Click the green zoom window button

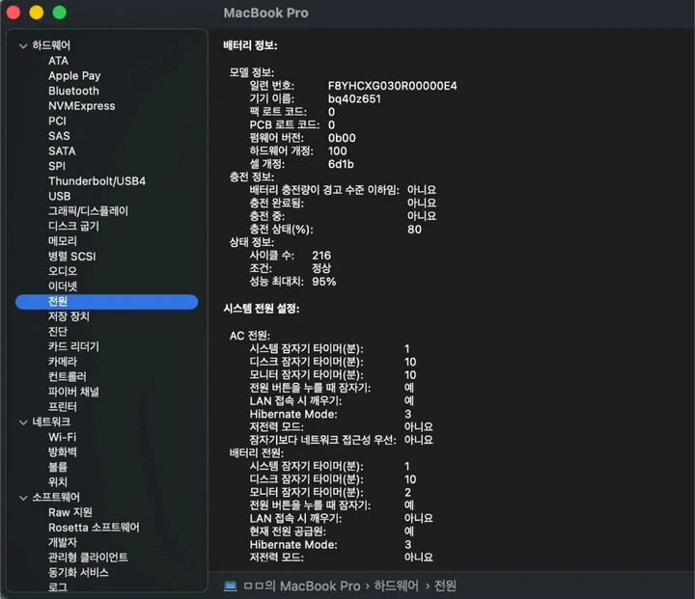coord(60,13)
